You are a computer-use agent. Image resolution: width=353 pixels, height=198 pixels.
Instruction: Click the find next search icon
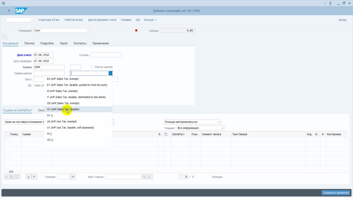(150, 177)
